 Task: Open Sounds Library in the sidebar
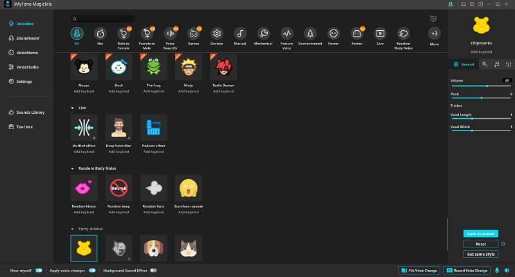point(26,112)
